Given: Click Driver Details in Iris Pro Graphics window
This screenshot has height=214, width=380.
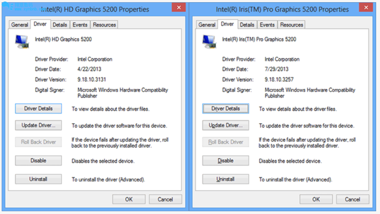Looking at the screenshot, I should click(226, 108).
